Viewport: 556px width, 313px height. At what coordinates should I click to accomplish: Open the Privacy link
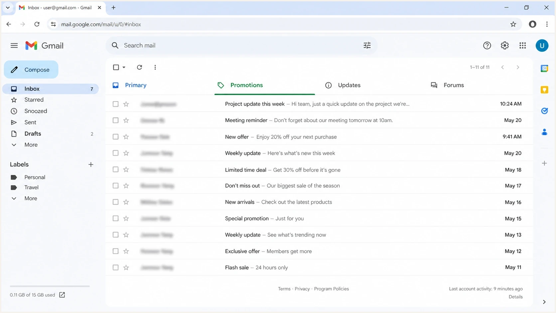click(x=302, y=289)
